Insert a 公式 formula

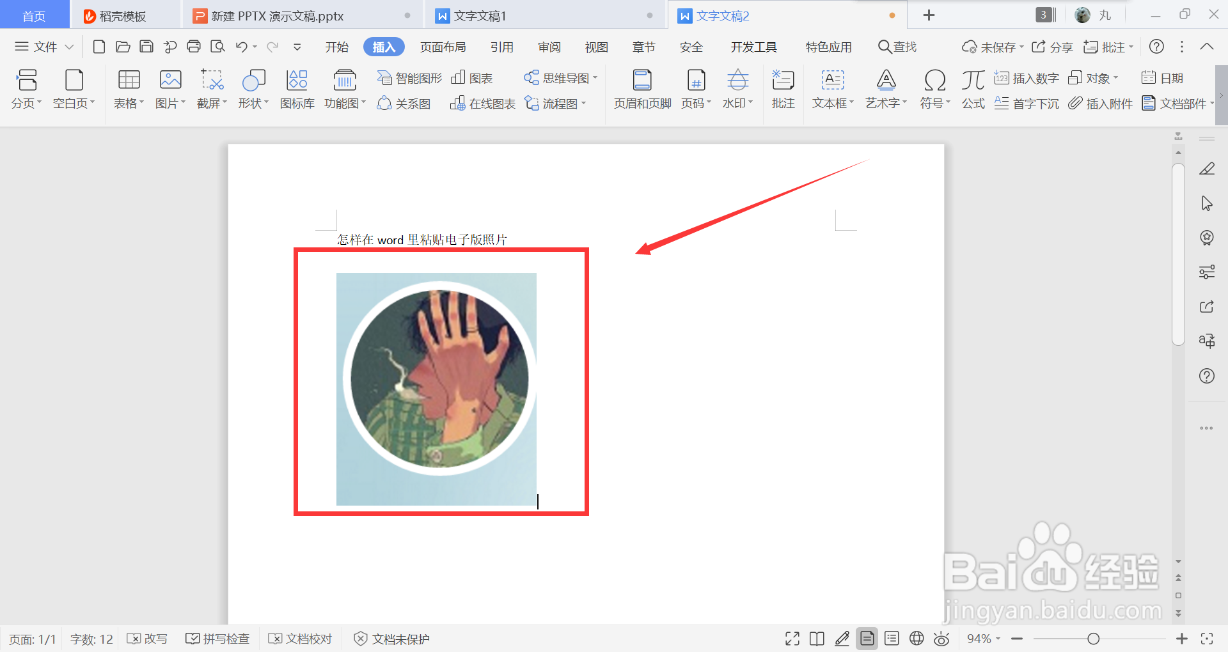pos(973,89)
